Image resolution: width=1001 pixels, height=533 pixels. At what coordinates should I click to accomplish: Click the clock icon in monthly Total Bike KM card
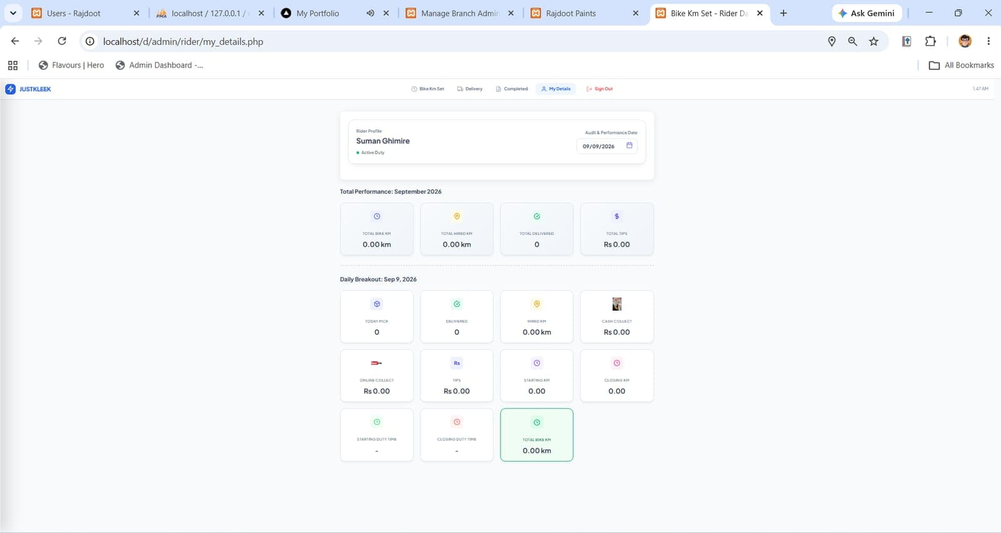click(377, 216)
